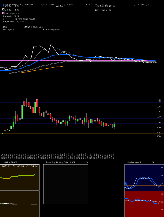Click the 'Avg Vol: 0.548 M' text
The width and height of the screenshot is (164, 217).
[x=105, y=6]
